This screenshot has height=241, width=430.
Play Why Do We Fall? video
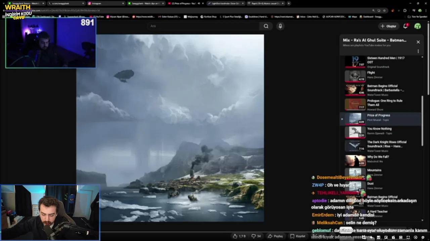click(381, 160)
